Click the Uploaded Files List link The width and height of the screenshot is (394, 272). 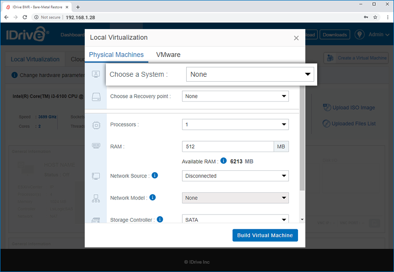[x=354, y=124]
